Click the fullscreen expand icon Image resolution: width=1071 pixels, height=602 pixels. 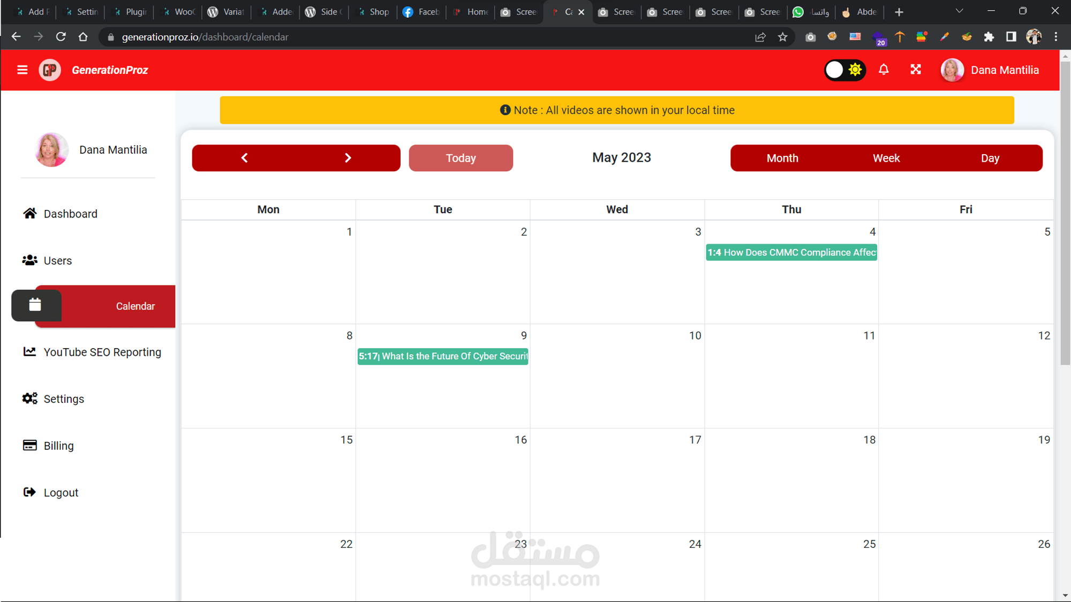[x=916, y=70]
